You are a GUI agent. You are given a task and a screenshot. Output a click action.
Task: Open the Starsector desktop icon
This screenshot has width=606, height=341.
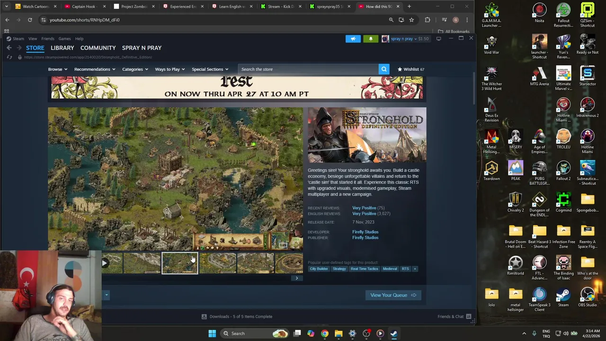[x=588, y=76]
